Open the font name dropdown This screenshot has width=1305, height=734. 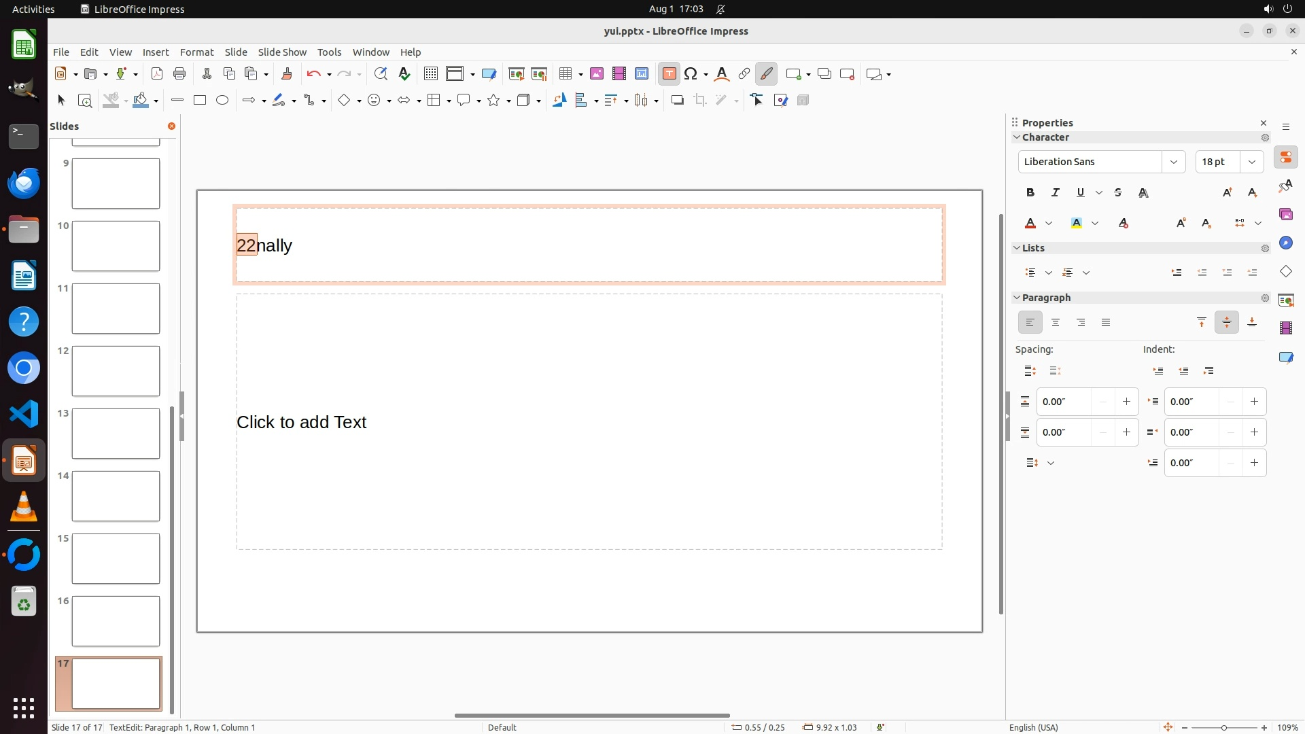pyautogui.click(x=1173, y=162)
